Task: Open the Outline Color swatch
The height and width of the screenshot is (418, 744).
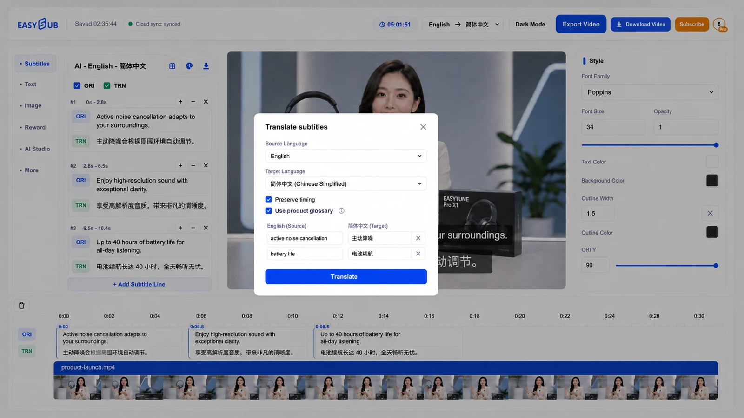Action: click(712, 232)
